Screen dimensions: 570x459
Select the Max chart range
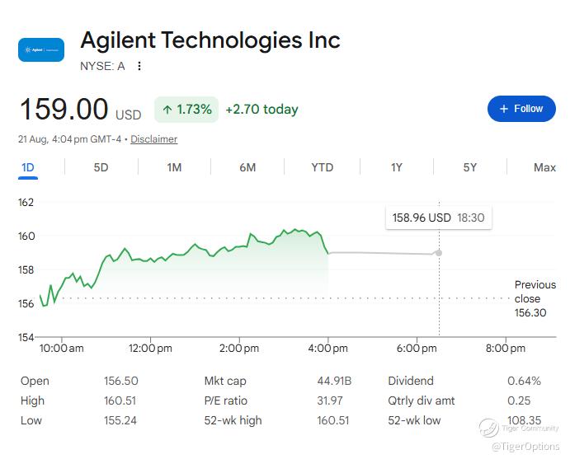pos(544,167)
